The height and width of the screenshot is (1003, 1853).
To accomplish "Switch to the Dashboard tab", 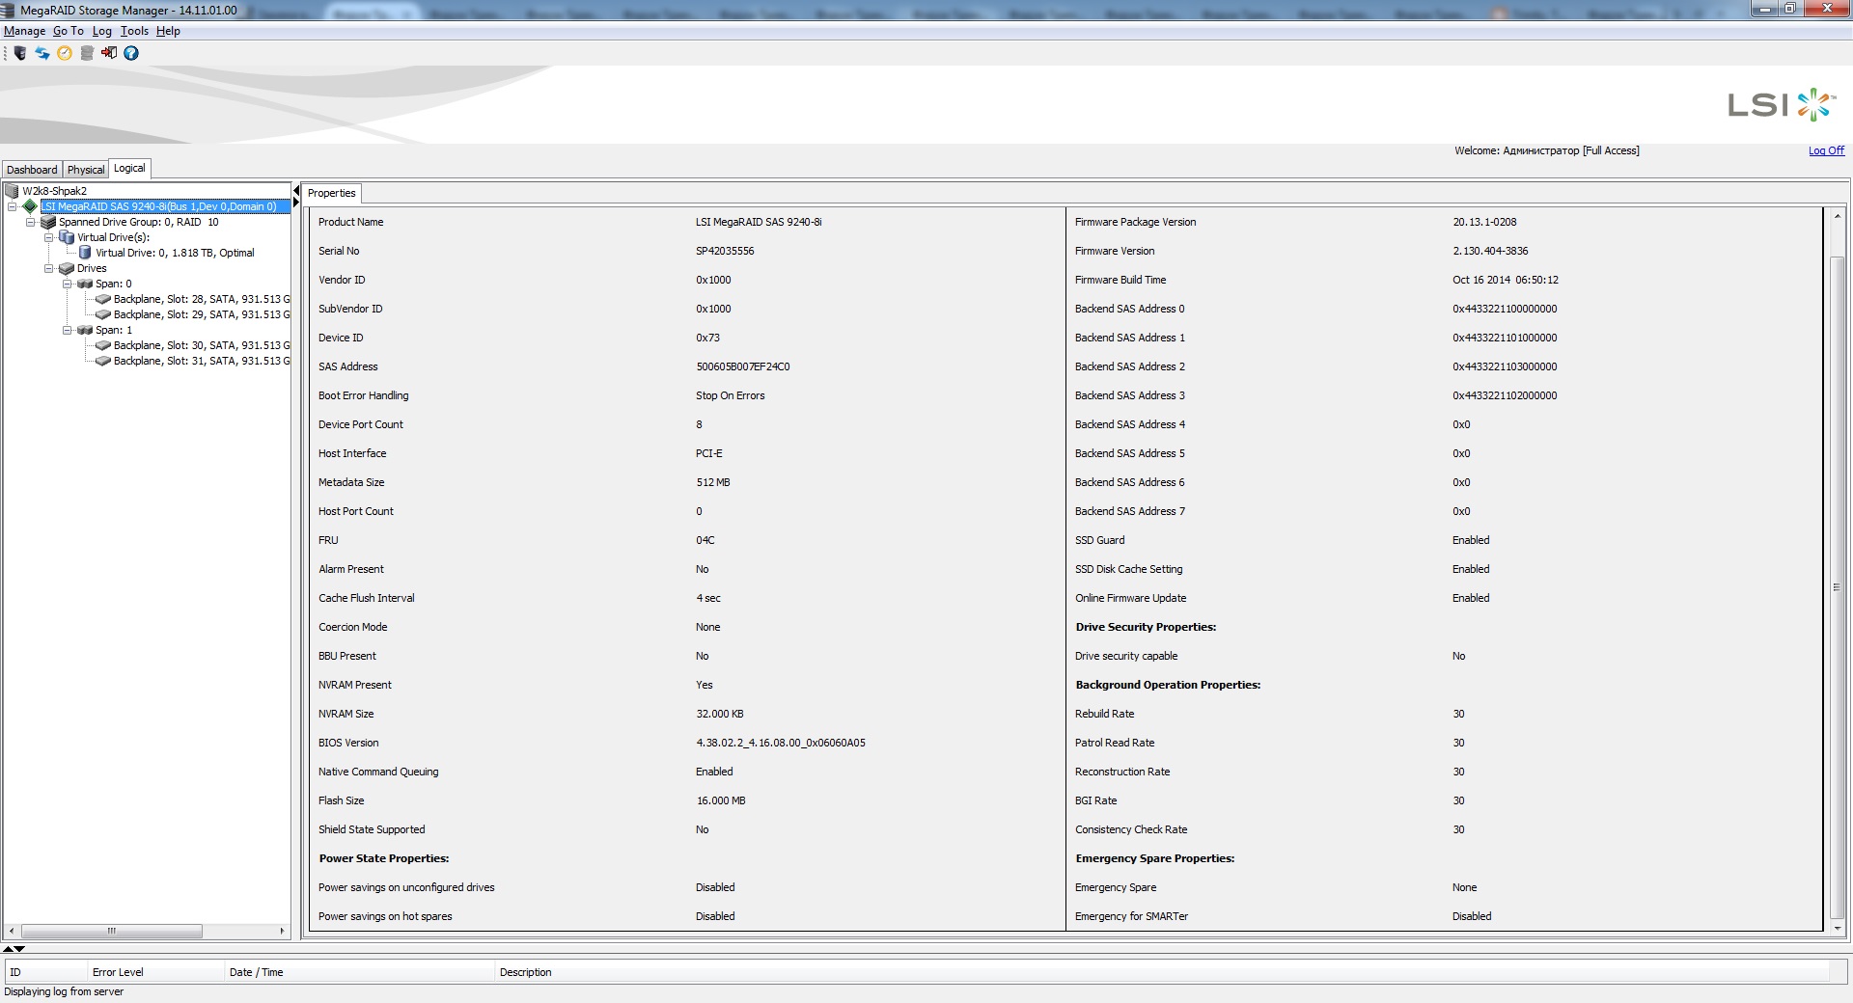I will point(32,170).
